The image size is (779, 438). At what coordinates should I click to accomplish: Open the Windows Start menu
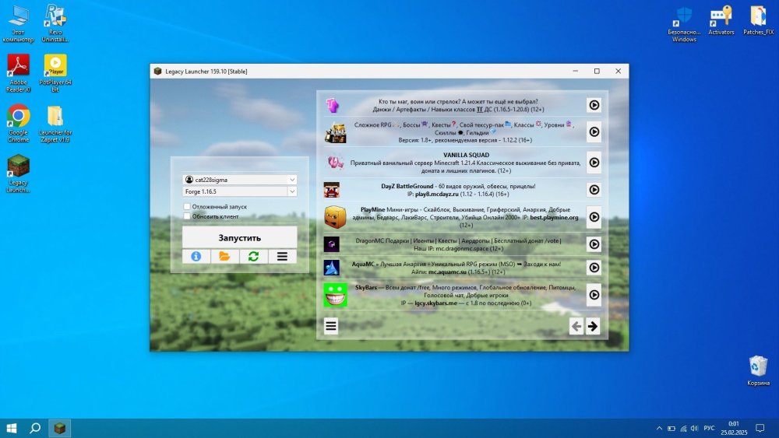pyautogui.click(x=12, y=428)
